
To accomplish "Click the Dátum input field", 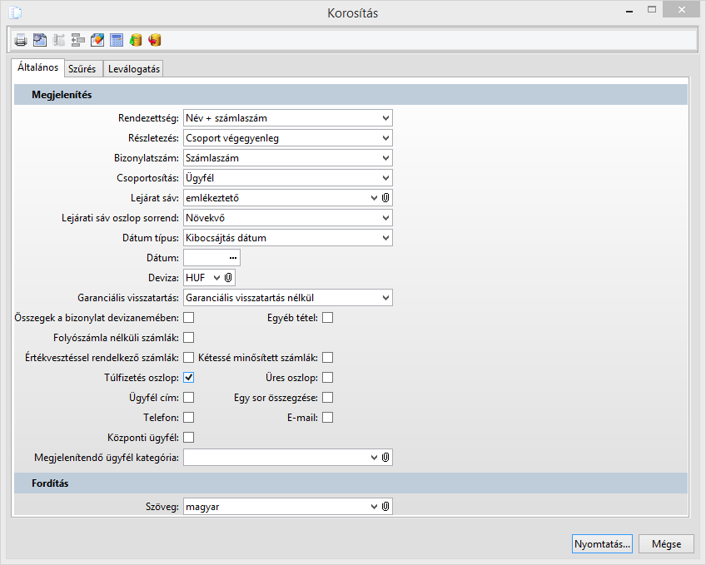I will (x=206, y=258).
